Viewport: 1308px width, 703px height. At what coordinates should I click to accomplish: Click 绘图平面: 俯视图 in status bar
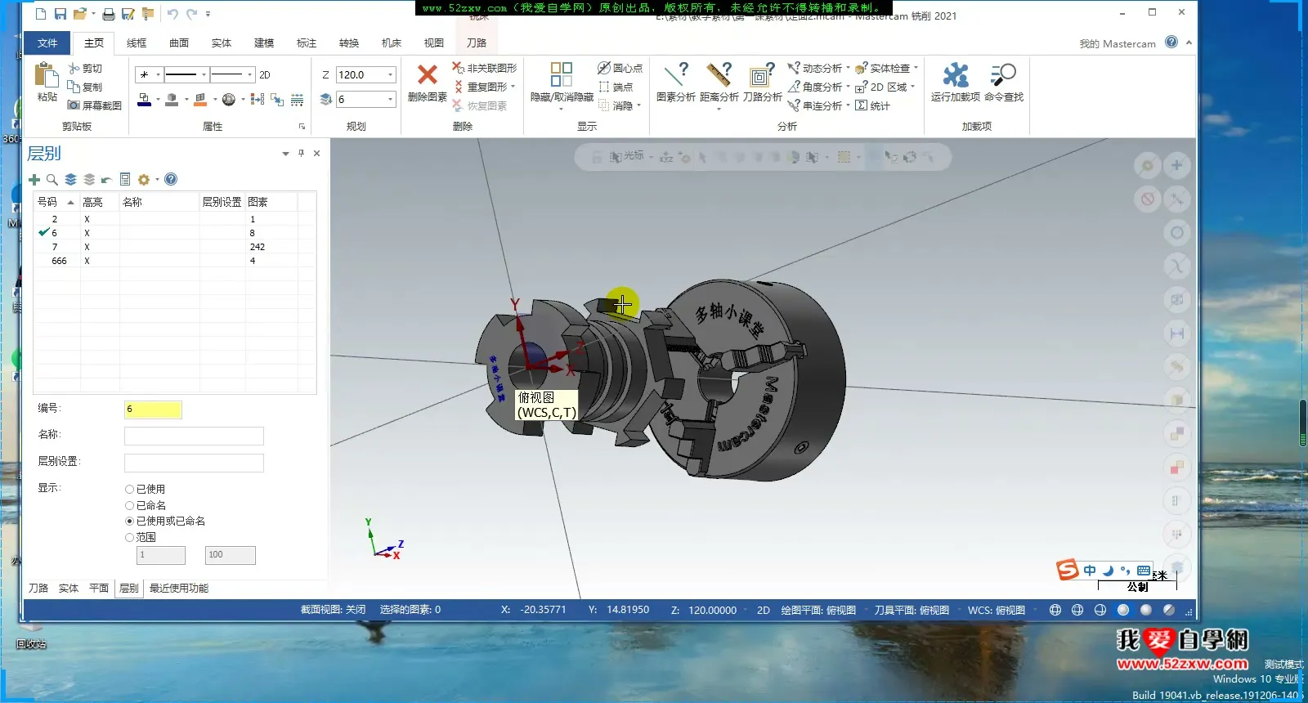tap(818, 610)
